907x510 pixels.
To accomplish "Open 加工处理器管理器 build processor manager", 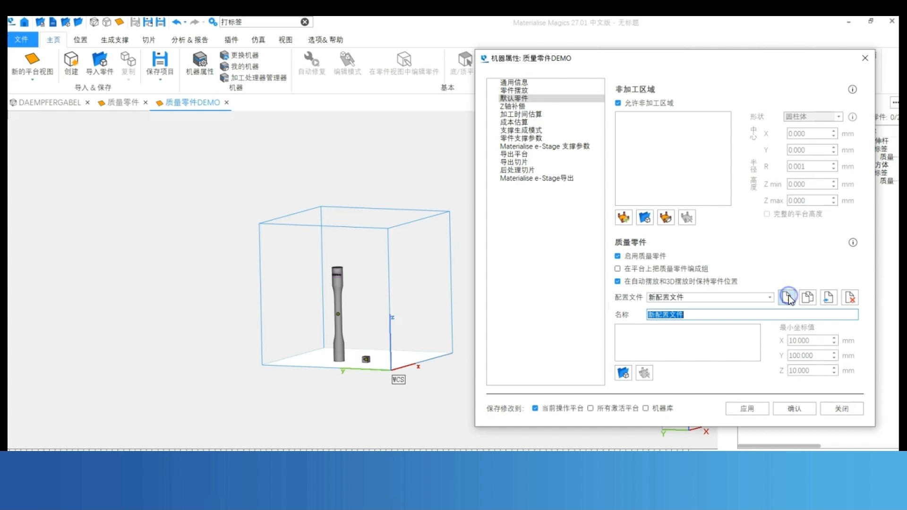I will 253,78.
